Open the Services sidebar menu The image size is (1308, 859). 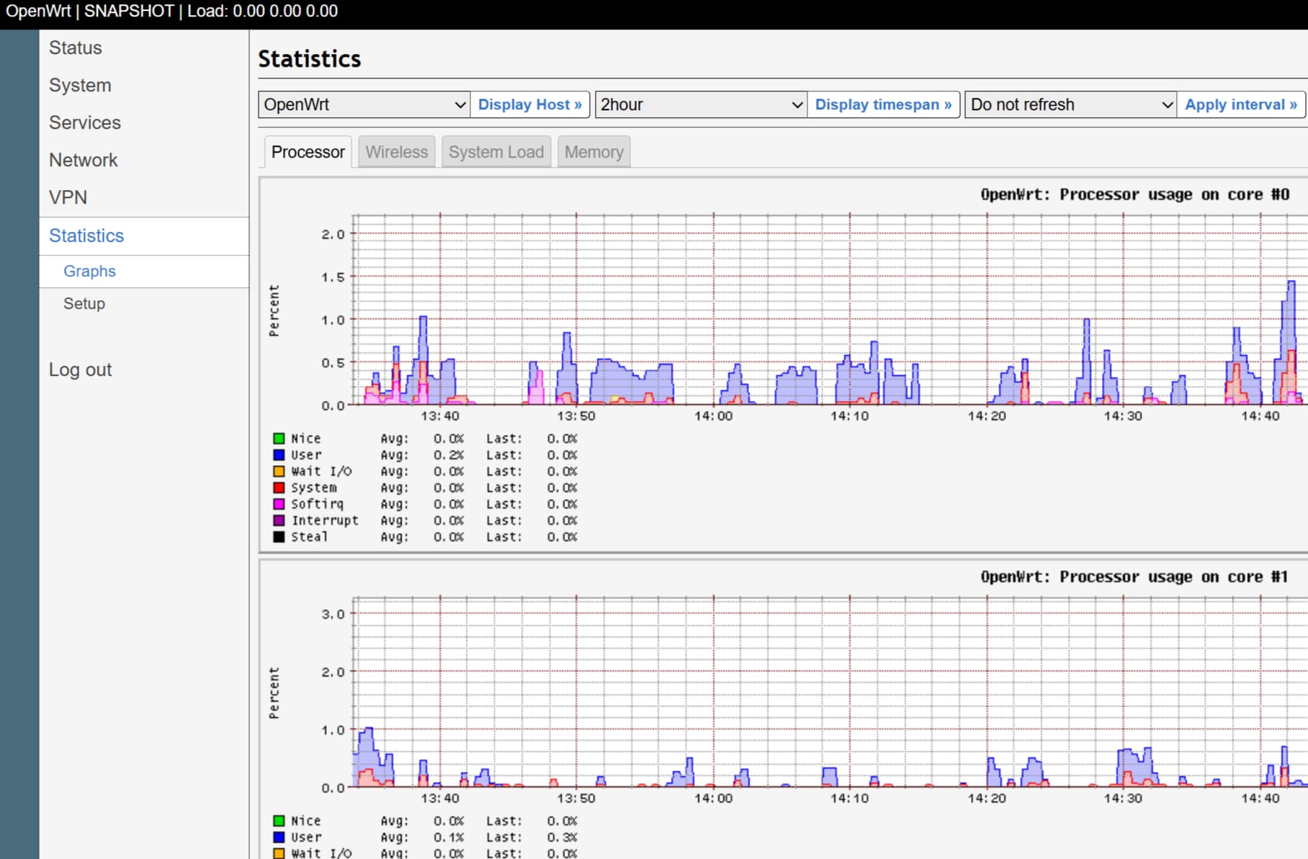click(x=85, y=123)
